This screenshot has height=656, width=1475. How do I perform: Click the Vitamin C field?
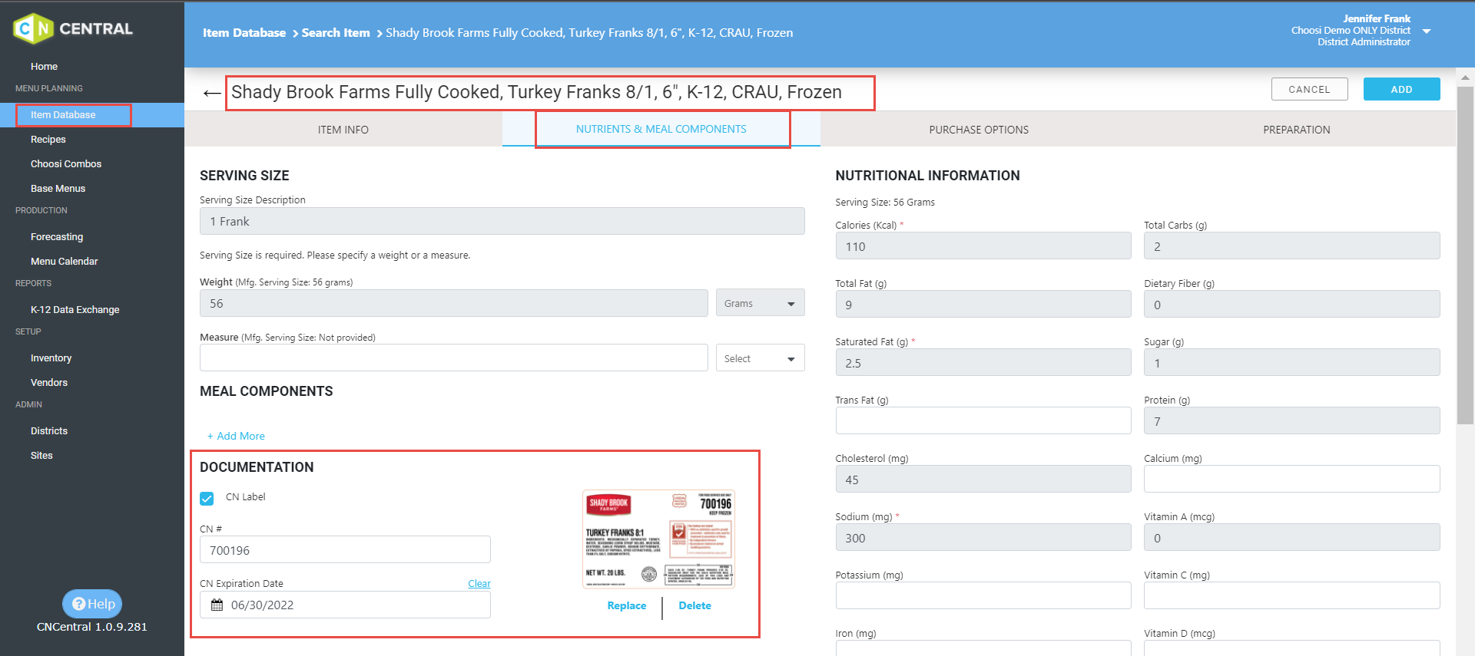[x=1292, y=595]
